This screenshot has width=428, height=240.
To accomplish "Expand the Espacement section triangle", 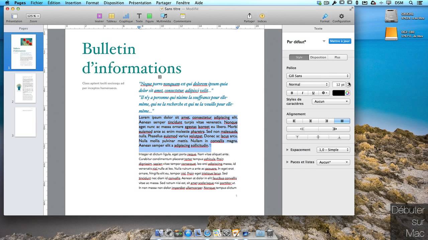I will tap(288, 150).
